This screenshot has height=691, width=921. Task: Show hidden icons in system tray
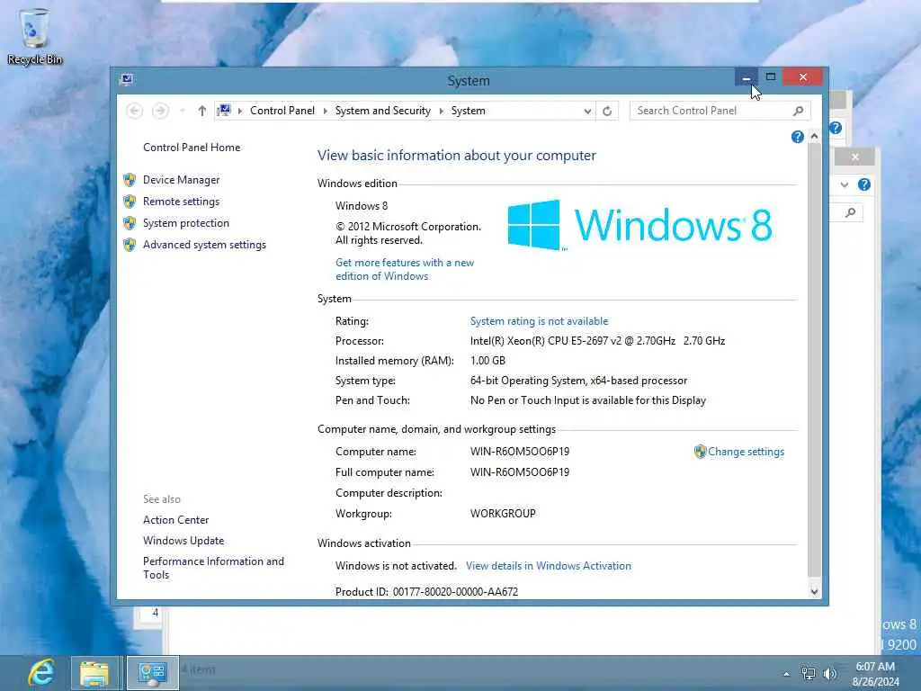786,674
